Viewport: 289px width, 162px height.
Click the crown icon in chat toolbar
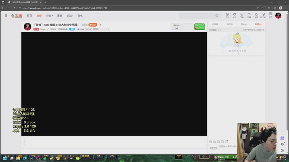coord(214,142)
